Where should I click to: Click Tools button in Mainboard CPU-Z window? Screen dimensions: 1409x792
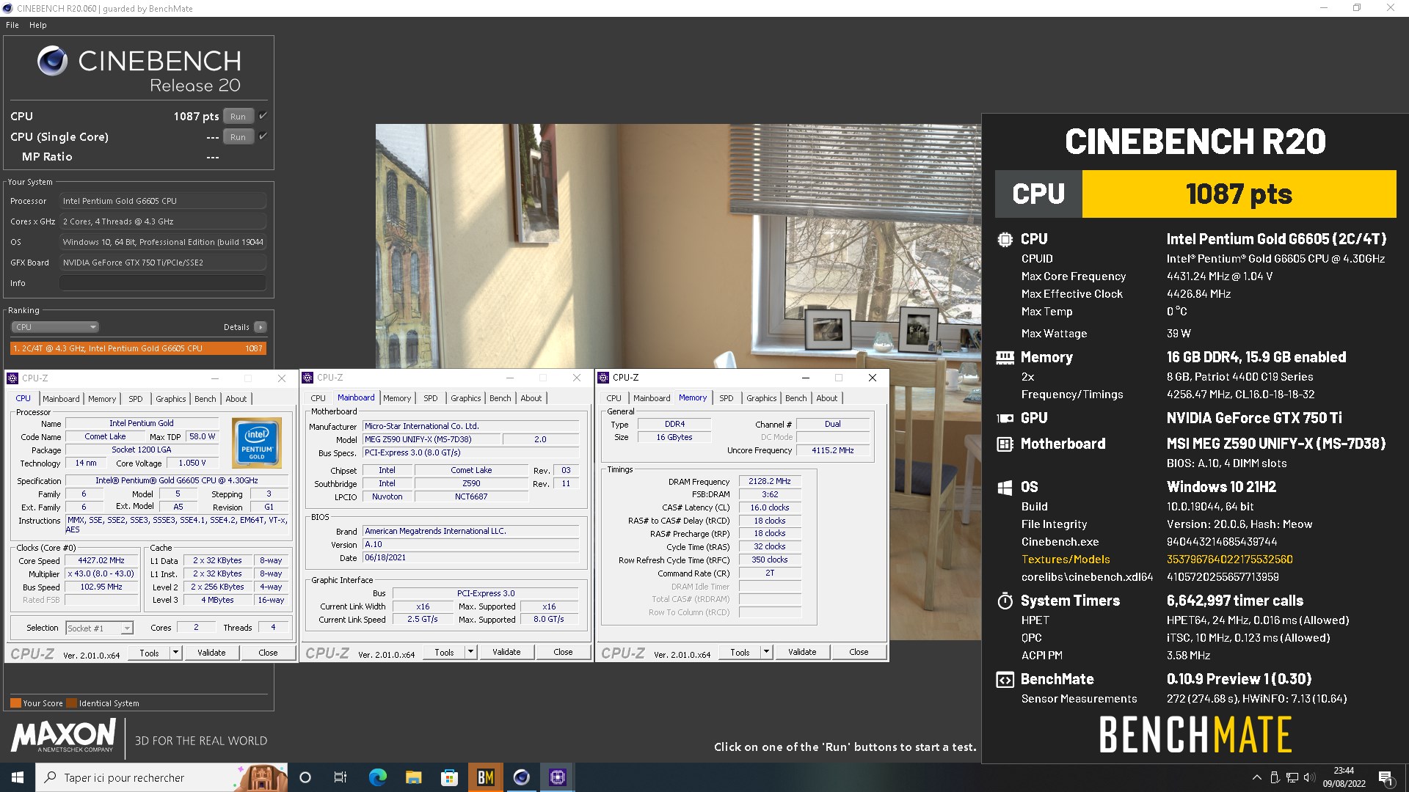tap(444, 652)
